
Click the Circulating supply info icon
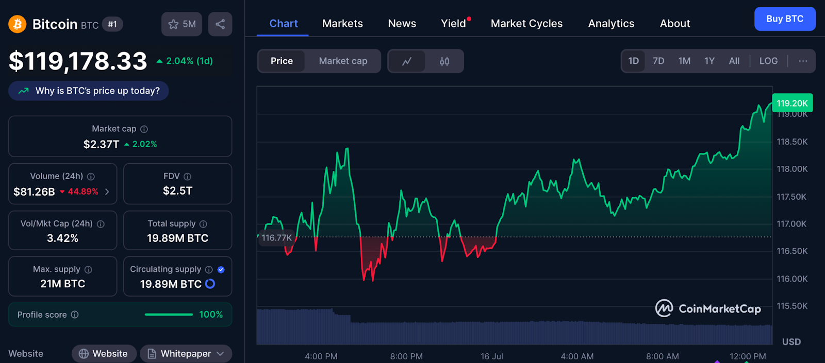click(209, 270)
